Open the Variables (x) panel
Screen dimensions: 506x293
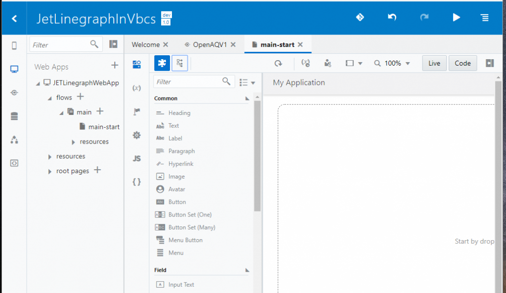136,88
